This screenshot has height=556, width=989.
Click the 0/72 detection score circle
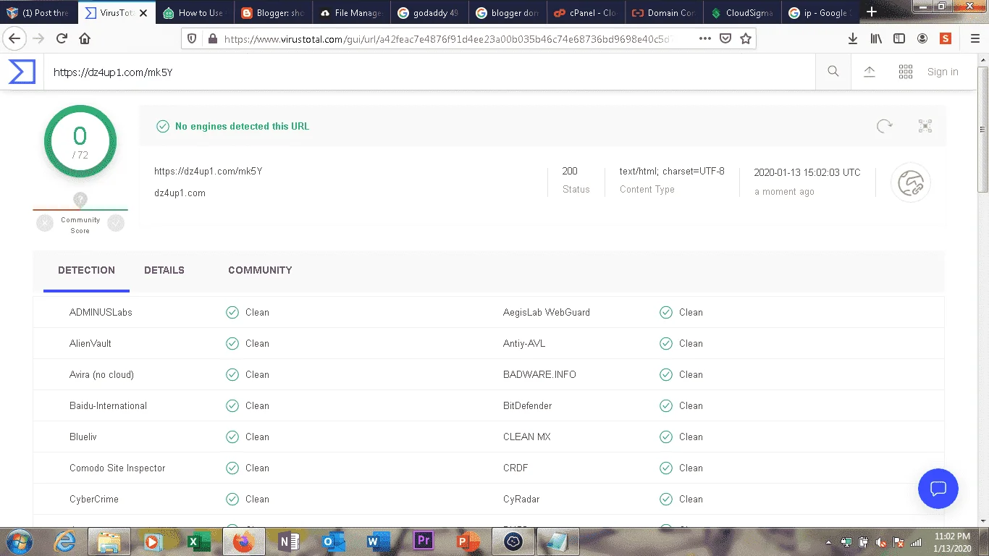coord(80,141)
